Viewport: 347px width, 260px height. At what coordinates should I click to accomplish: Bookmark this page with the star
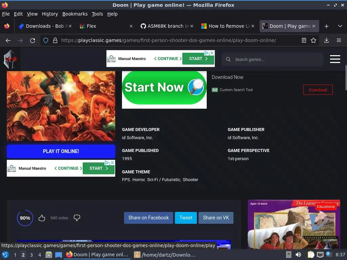point(313,40)
